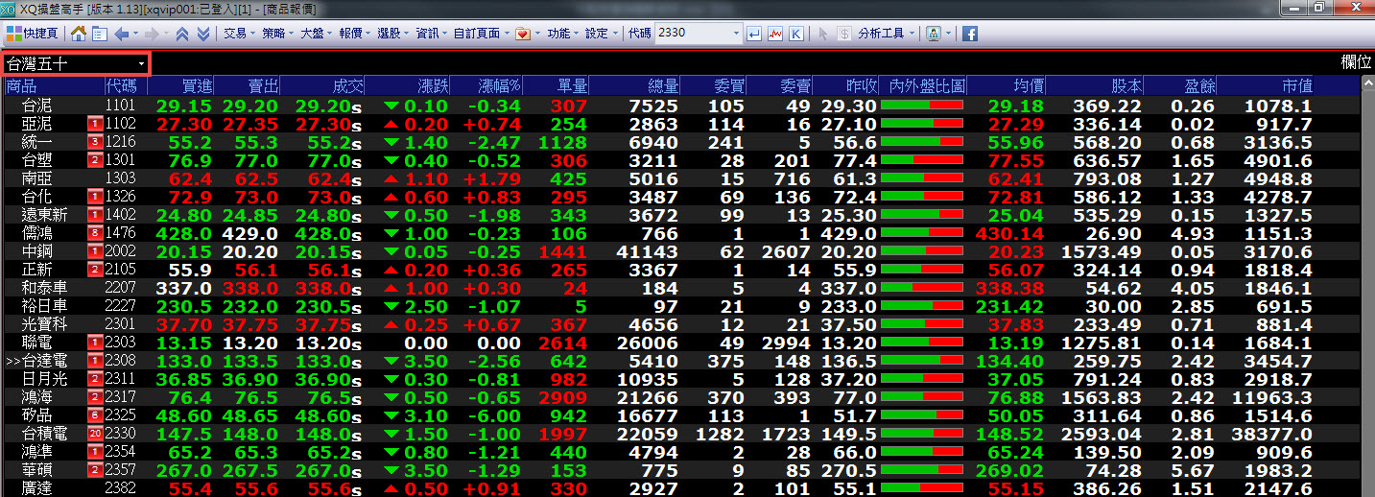
Task: Click the Home icon in toolbar
Action: pos(78,33)
